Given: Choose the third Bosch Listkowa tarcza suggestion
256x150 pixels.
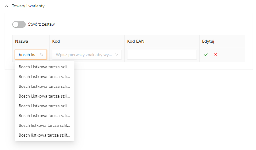Looking at the screenshot, I should (44, 86).
